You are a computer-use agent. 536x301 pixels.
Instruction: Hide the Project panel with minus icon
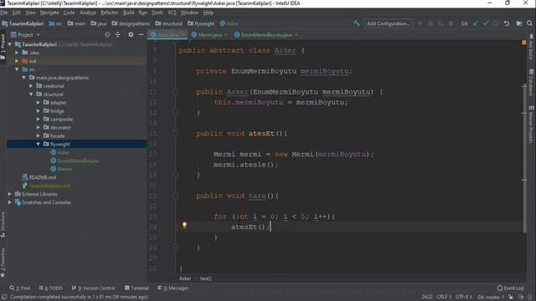pos(141,34)
